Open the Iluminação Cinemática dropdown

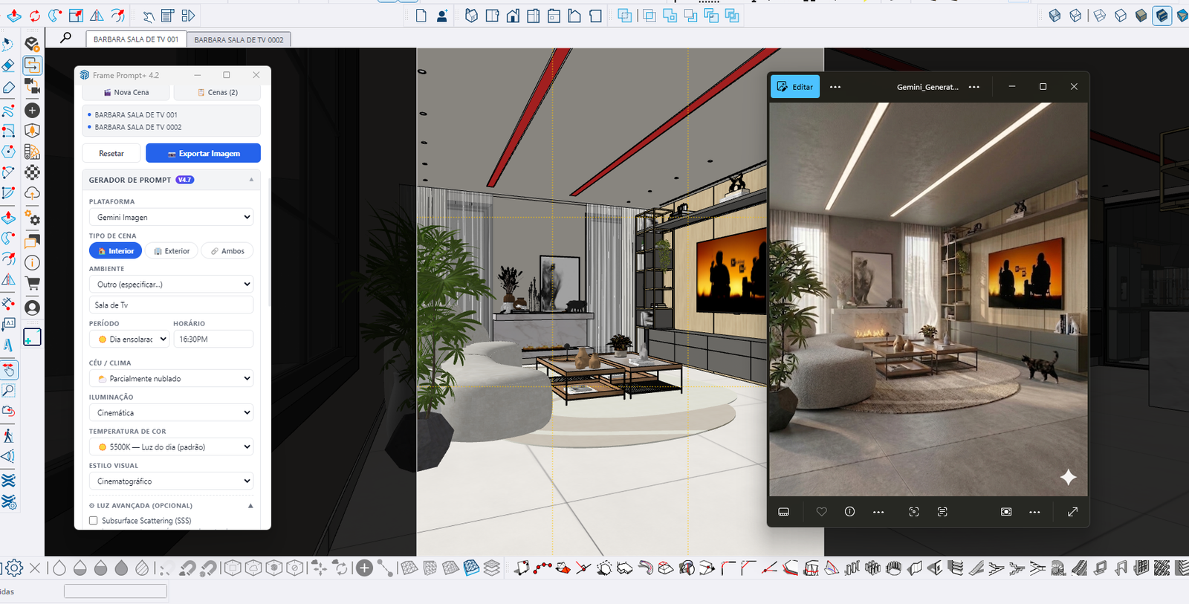click(x=171, y=413)
